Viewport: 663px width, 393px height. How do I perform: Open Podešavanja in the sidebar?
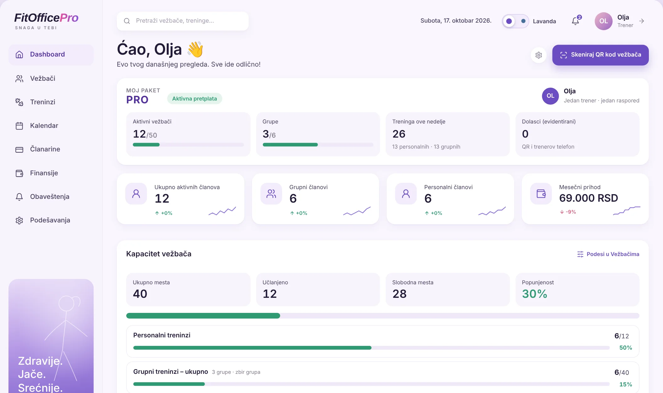click(51, 220)
